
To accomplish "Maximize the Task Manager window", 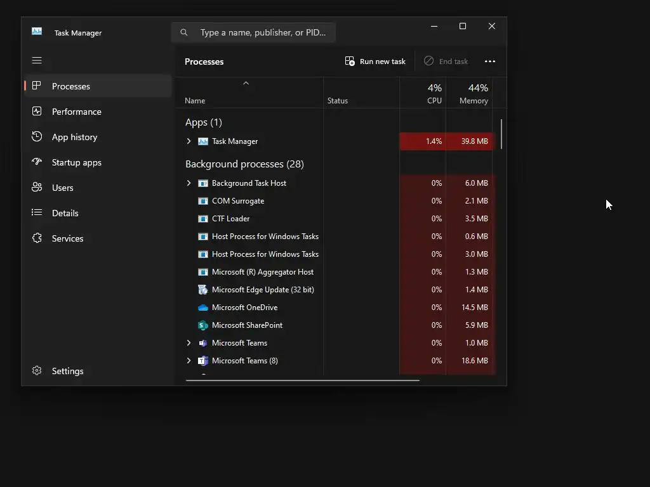I will coord(463,26).
